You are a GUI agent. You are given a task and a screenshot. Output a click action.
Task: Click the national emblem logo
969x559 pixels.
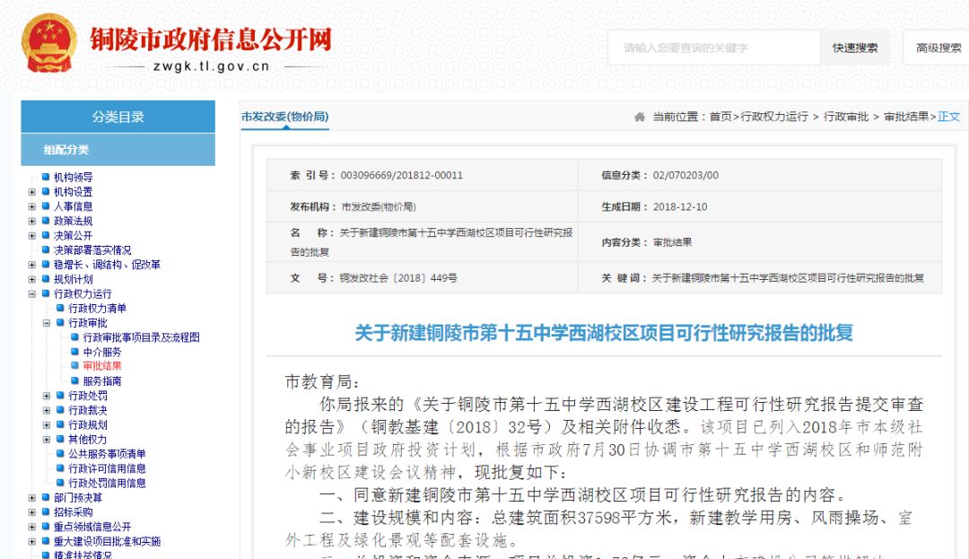(x=51, y=40)
